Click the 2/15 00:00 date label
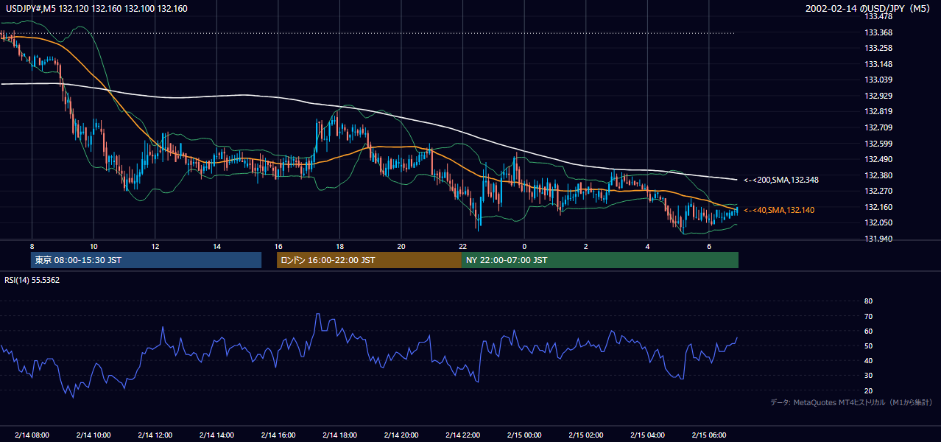The width and height of the screenshot is (941, 442). click(x=524, y=435)
